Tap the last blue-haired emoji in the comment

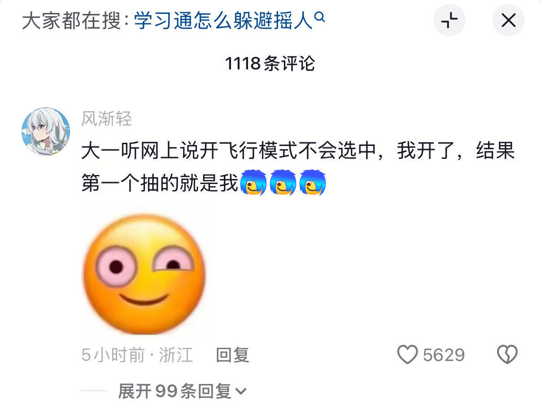coord(313,183)
